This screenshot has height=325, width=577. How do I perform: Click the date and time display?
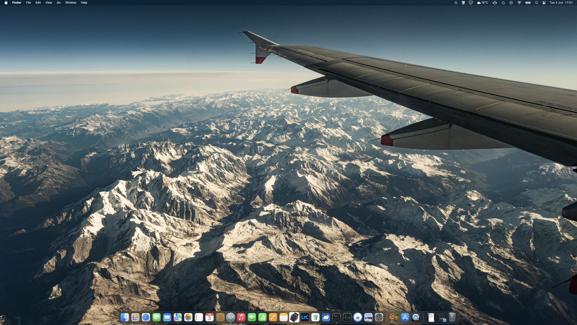coord(561,3)
